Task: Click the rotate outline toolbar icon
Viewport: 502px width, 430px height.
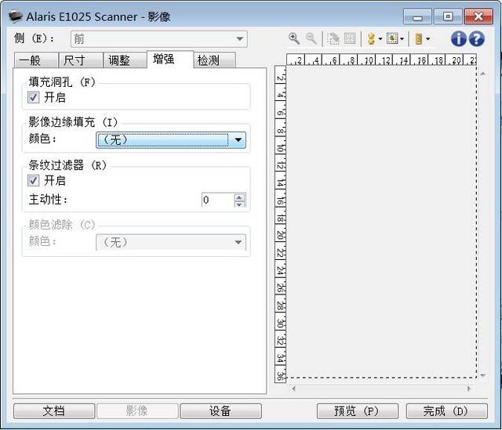Action: tap(333, 39)
